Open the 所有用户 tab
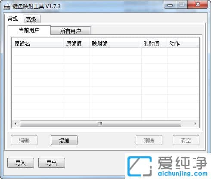The width and height of the screenshot is (211, 179). click(x=70, y=31)
